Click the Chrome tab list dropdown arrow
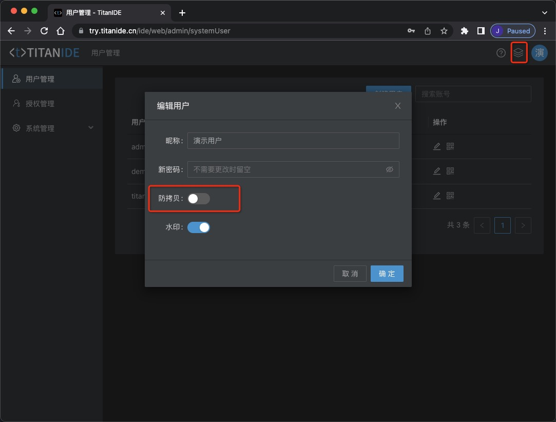The image size is (556, 422). (x=545, y=12)
